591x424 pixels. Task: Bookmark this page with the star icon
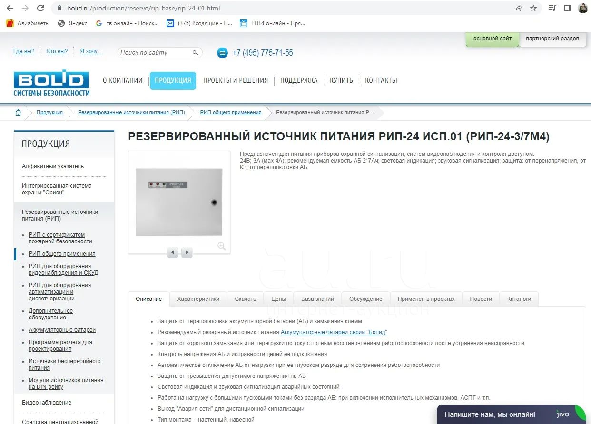(533, 8)
